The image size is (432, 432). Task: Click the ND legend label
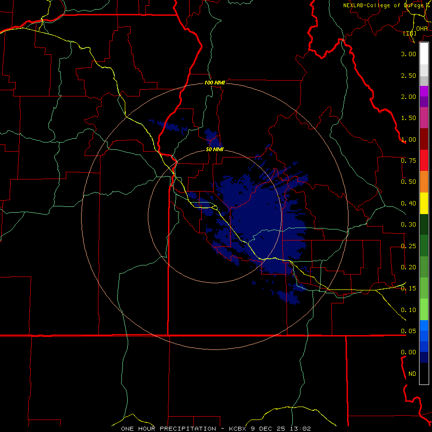tap(412, 374)
